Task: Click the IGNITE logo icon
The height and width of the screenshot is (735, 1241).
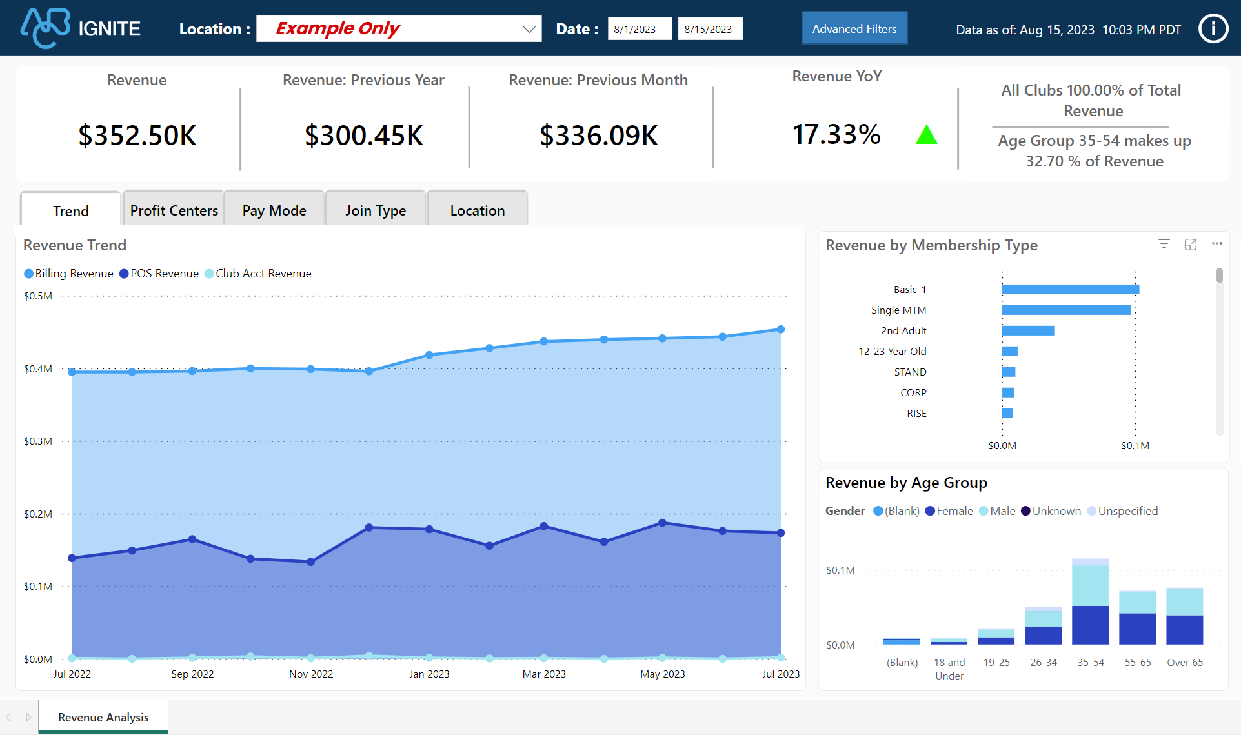Action: click(45, 28)
